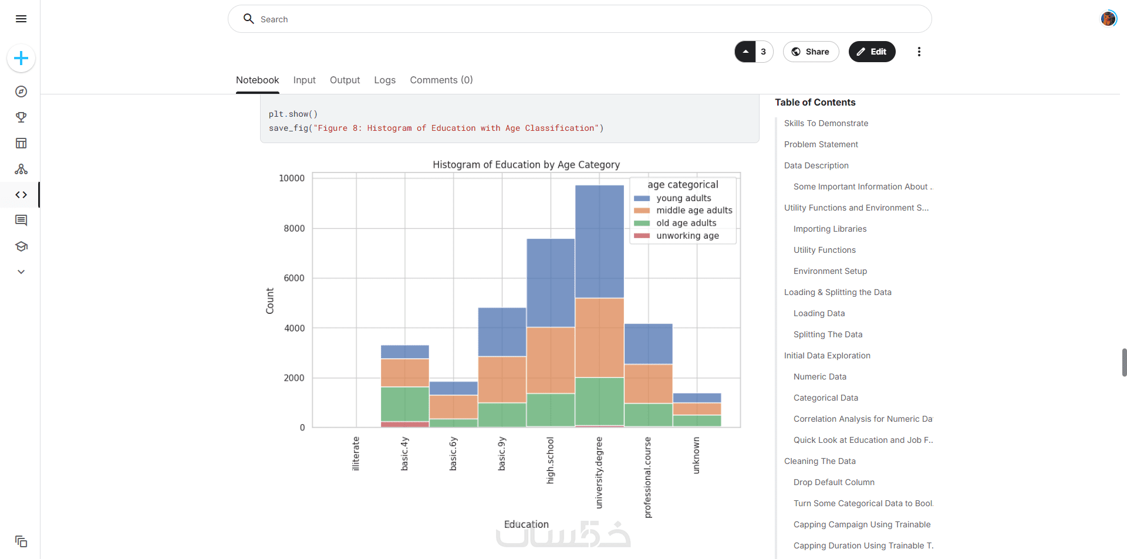Open the user profile avatar
1127x559 pixels.
coord(1108,19)
